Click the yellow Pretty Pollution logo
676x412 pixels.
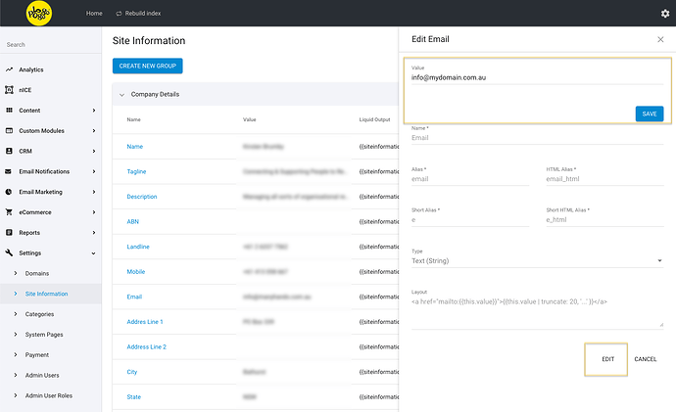[x=39, y=13]
